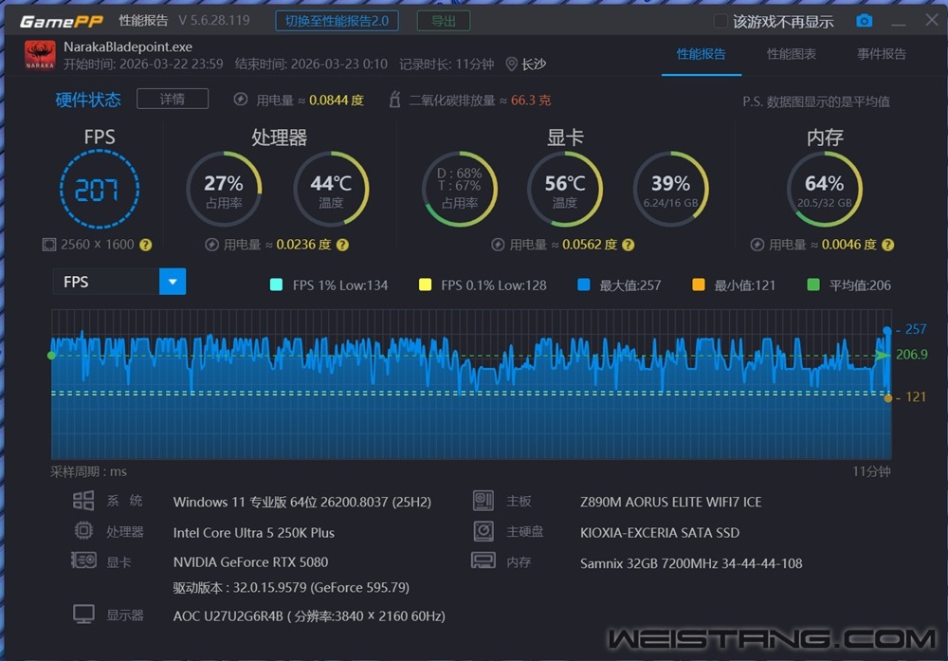948x661 pixels.
Task: Click the NarakaBladepoint game icon
Action: 40,55
